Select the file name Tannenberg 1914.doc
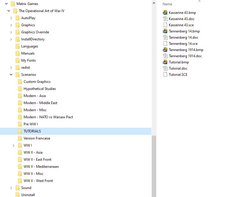This screenshot has width=232, height=197. tap(185, 56)
